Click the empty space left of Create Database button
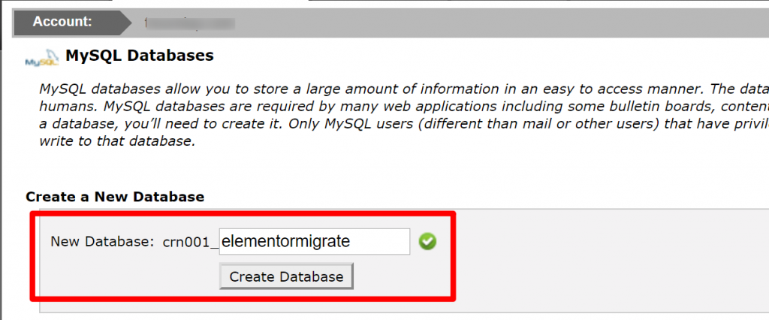 (x=128, y=276)
